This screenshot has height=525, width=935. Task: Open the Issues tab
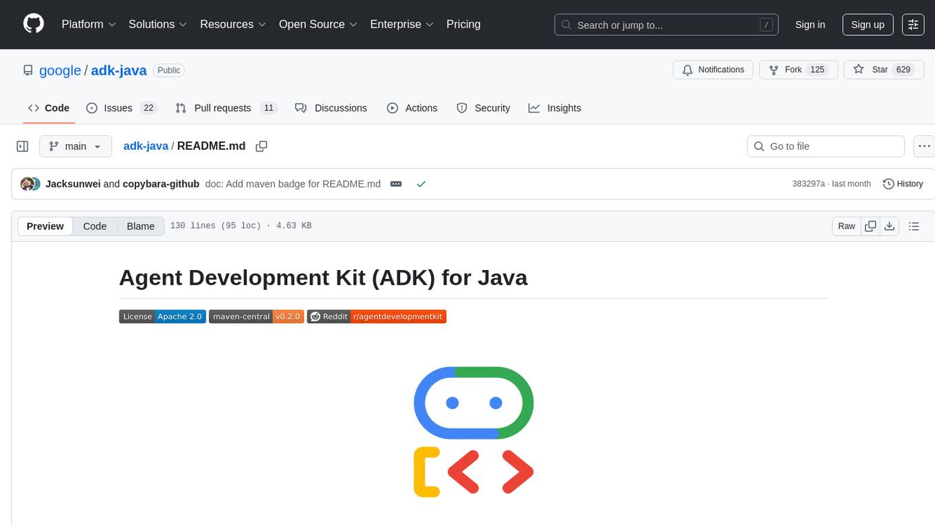[x=122, y=108]
